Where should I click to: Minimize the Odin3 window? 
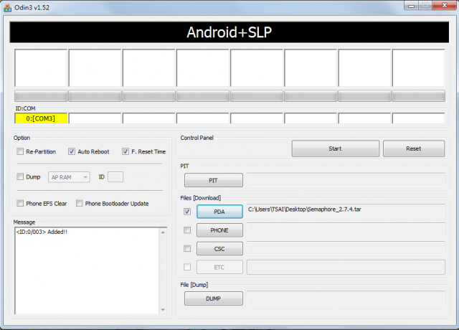411,6
